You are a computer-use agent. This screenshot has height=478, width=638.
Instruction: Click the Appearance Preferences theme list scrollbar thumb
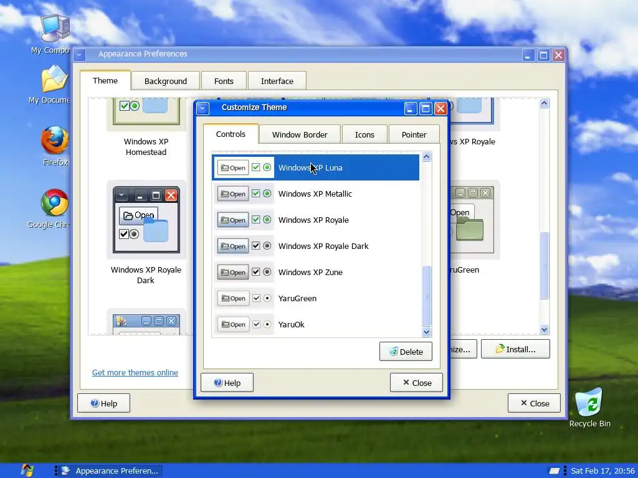point(544,265)
